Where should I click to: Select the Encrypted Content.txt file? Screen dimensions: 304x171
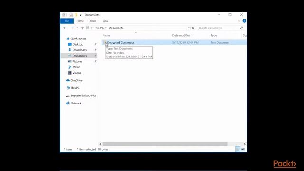(x=121, y=42)
